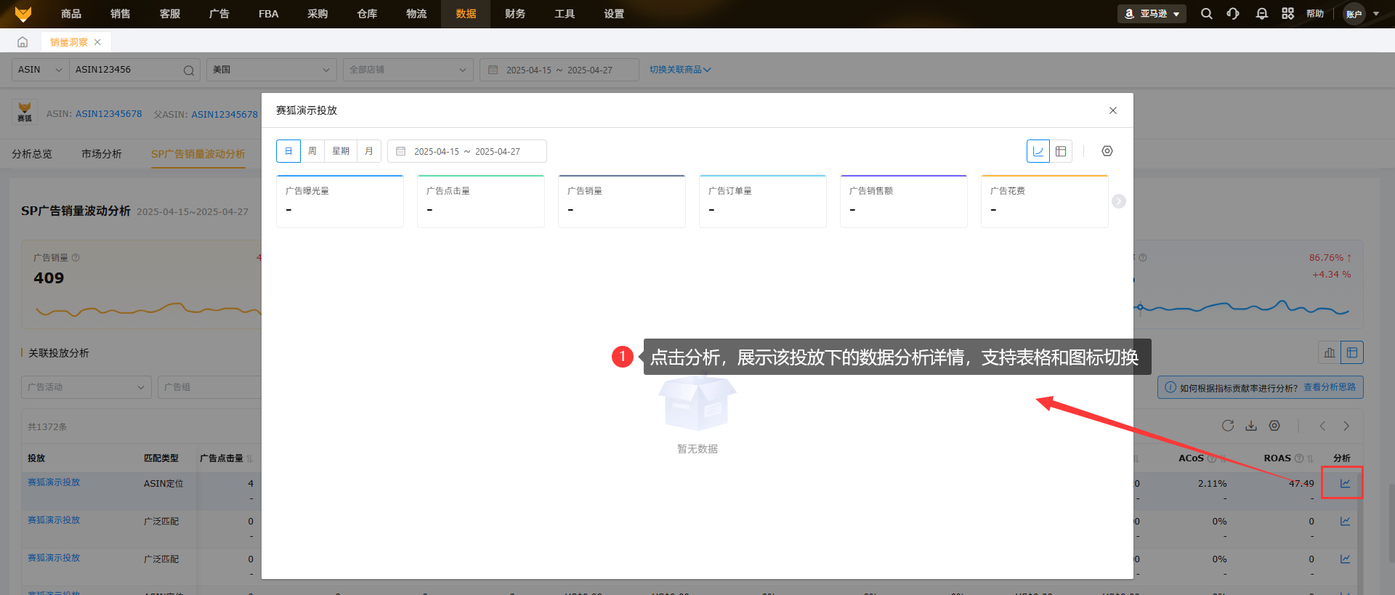Switch modal to table view icon
The width and height of the screenshot is (1395, 595).
pos(1061,151)
